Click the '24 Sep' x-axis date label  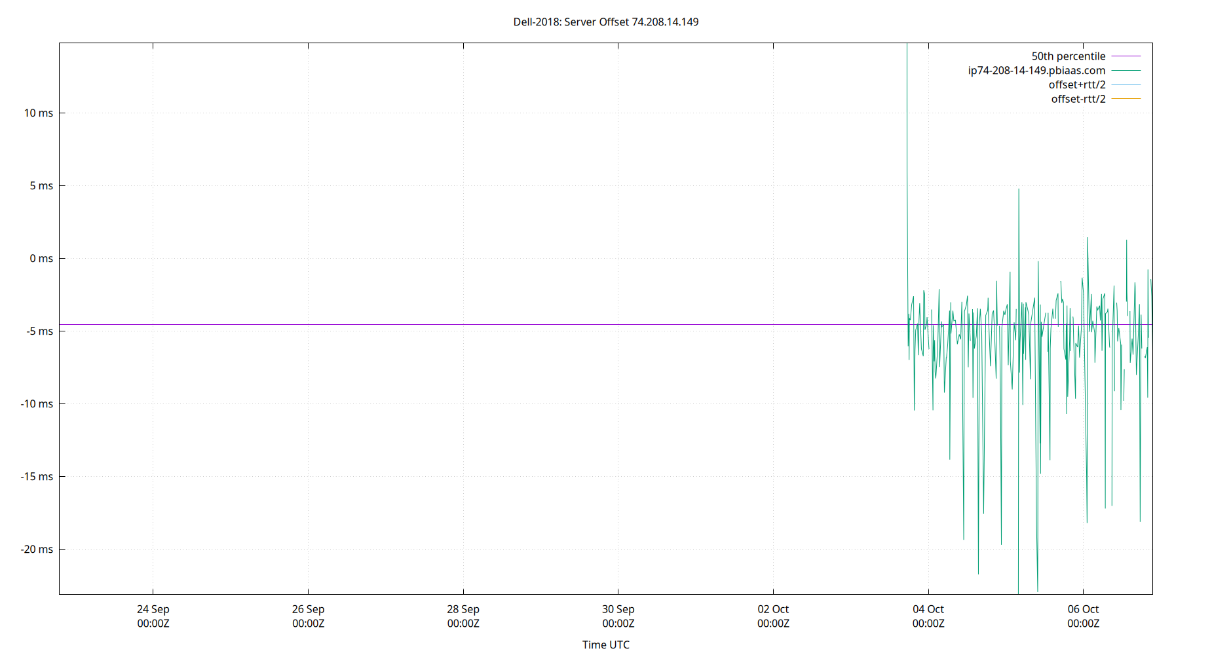click(153, 609)
